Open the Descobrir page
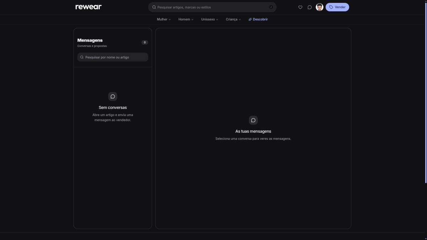The width and height of the screenshot is (427, 240). pos(258,19)
